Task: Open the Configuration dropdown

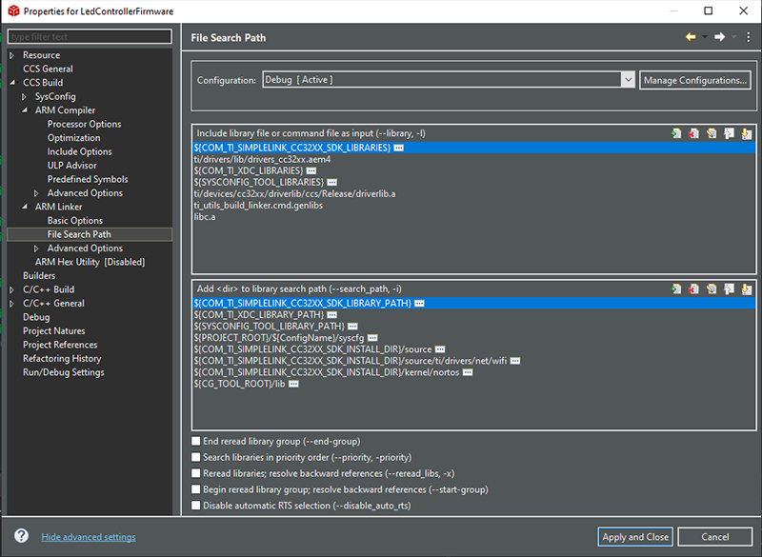Action: pos(628,80)
